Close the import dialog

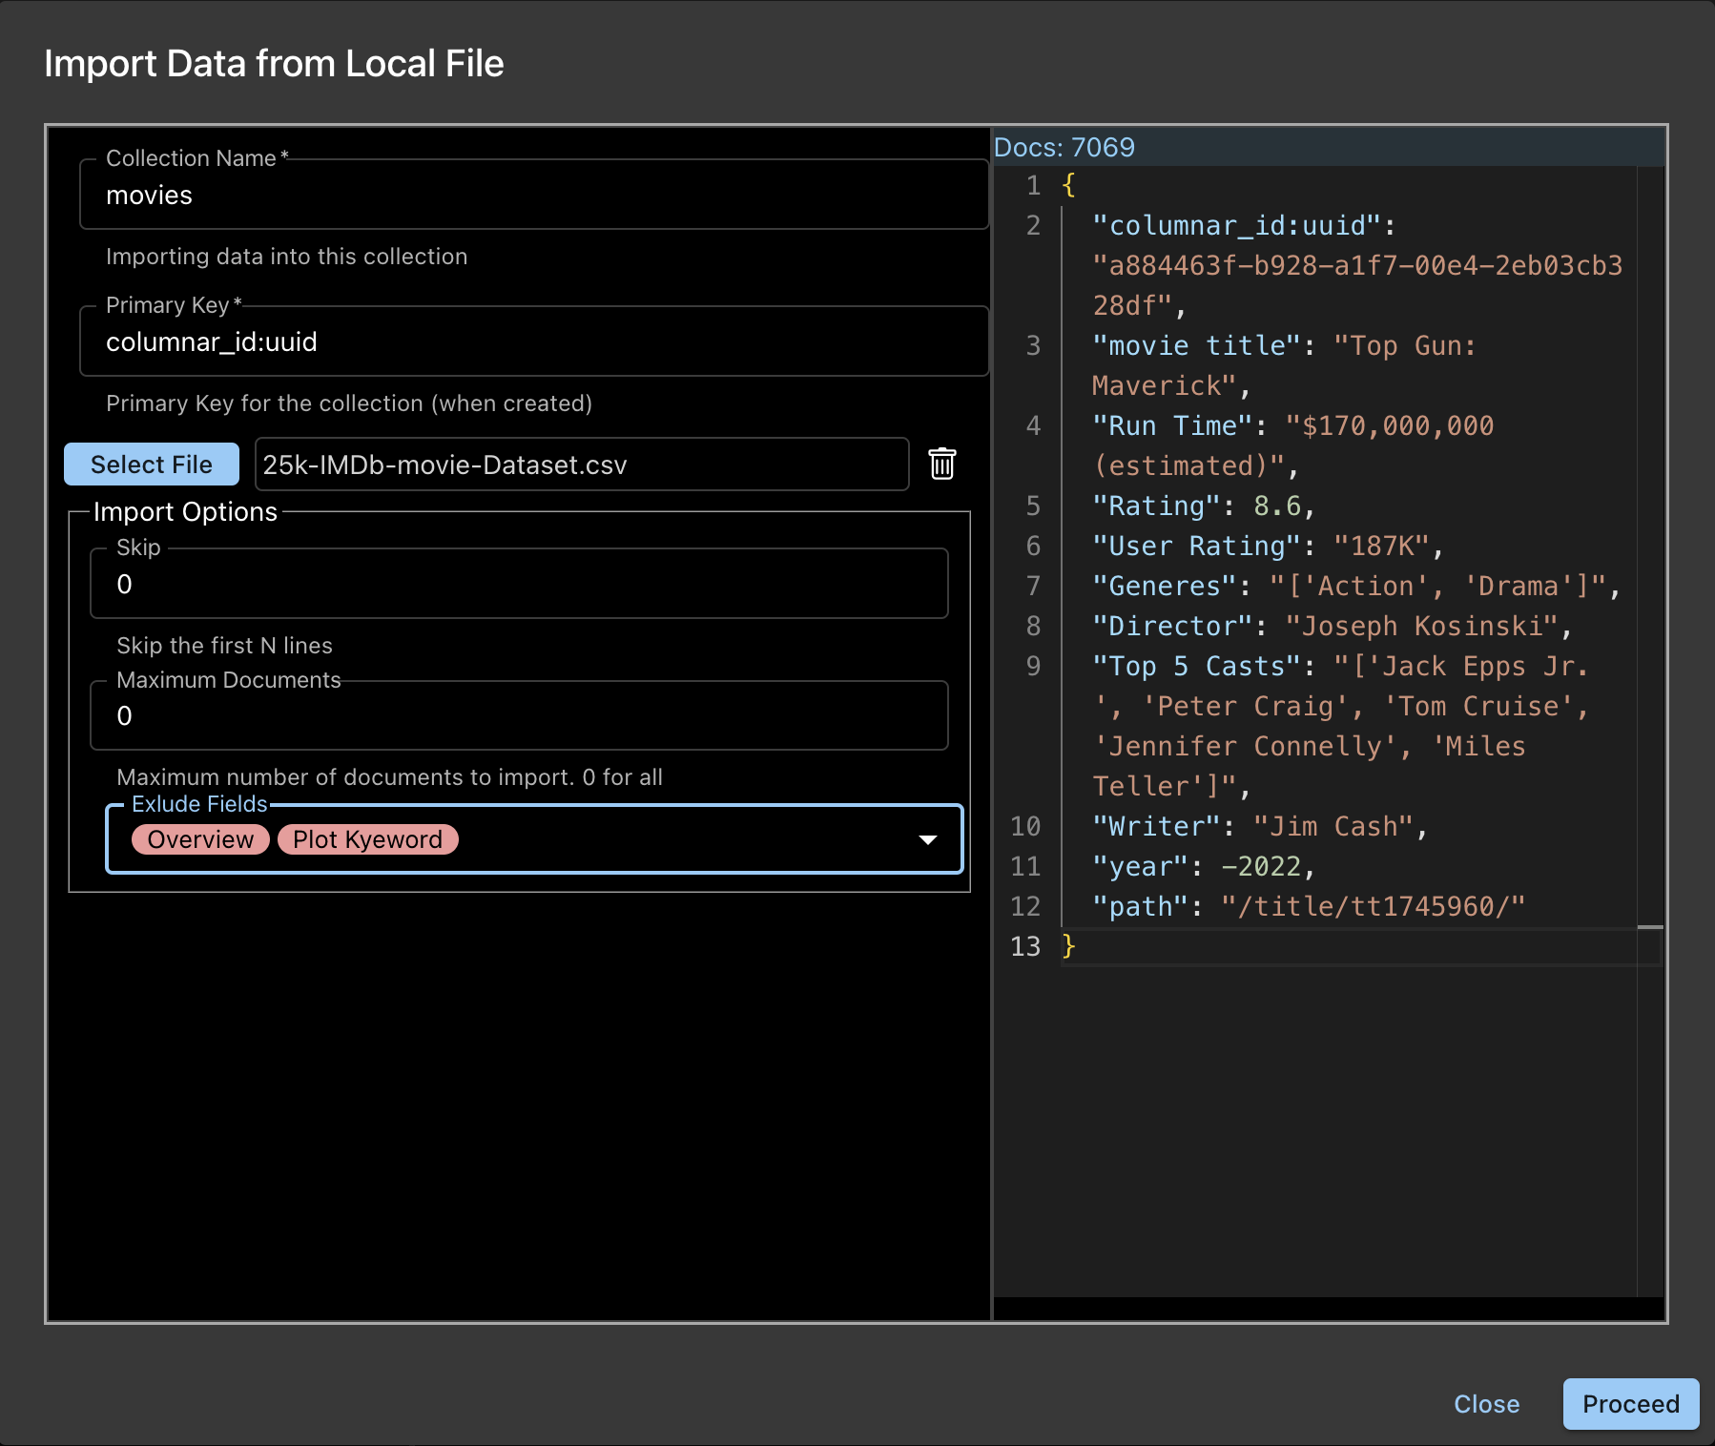[1486, 1404]
